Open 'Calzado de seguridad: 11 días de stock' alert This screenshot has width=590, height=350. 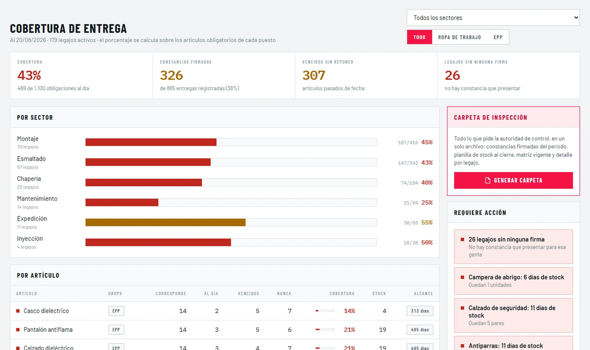click(513, 315)
